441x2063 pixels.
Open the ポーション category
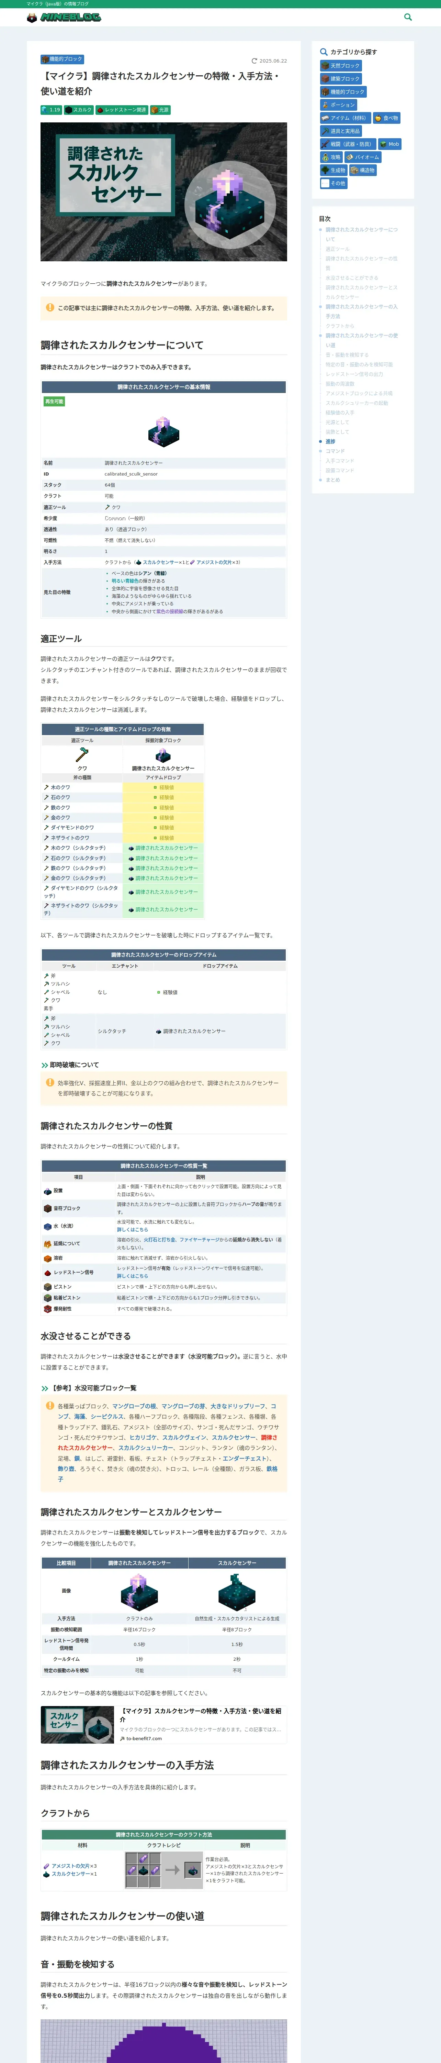[x=339, y=105]
